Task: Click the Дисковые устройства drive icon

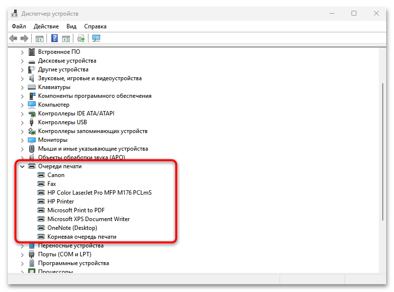Action: click(32, 61)
